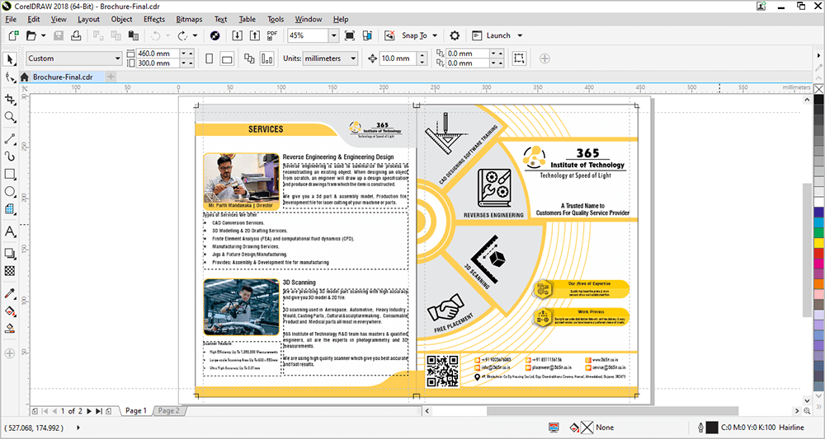
Task: Toggle Snap off icon
Action: point(390,35)
